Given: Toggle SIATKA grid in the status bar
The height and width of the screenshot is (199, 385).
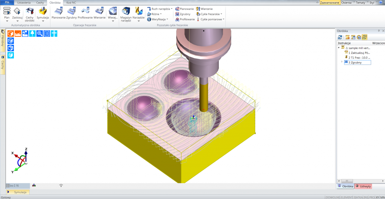Looking at the screenshot, I should [358, 197].
